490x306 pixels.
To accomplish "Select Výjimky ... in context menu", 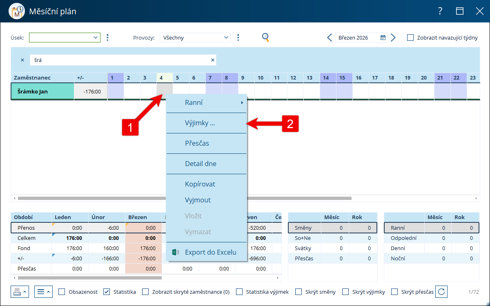I will tap(206, 123).
